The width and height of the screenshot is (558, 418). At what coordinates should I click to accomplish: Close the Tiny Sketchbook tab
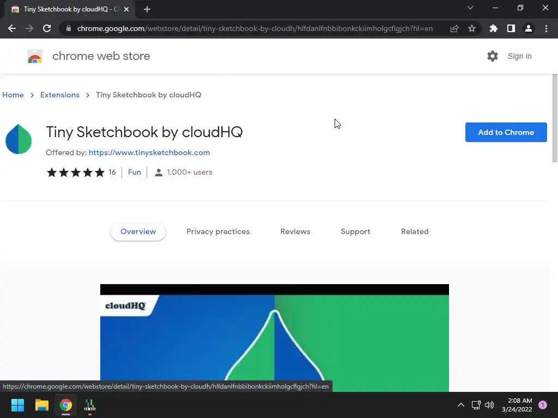click(x=126, y=9)
